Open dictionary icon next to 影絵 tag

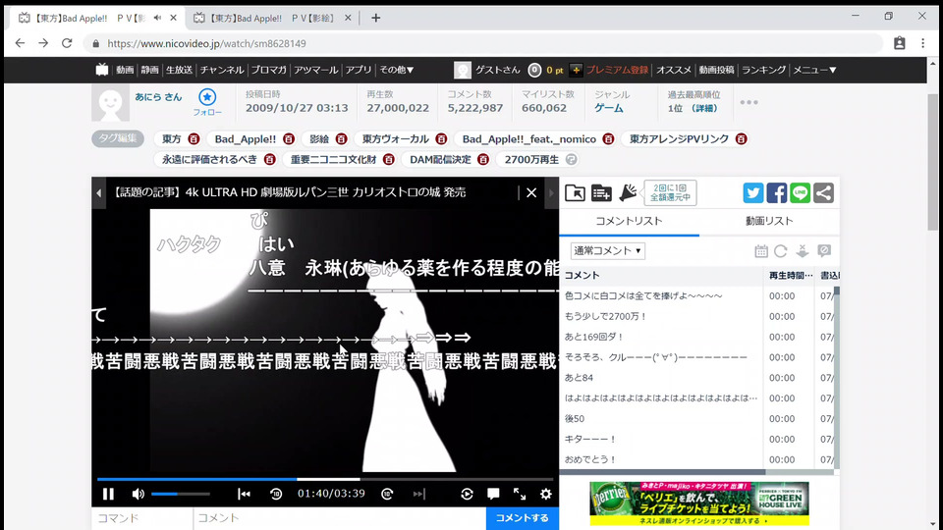pyautogui.click(x=342, y=138)
